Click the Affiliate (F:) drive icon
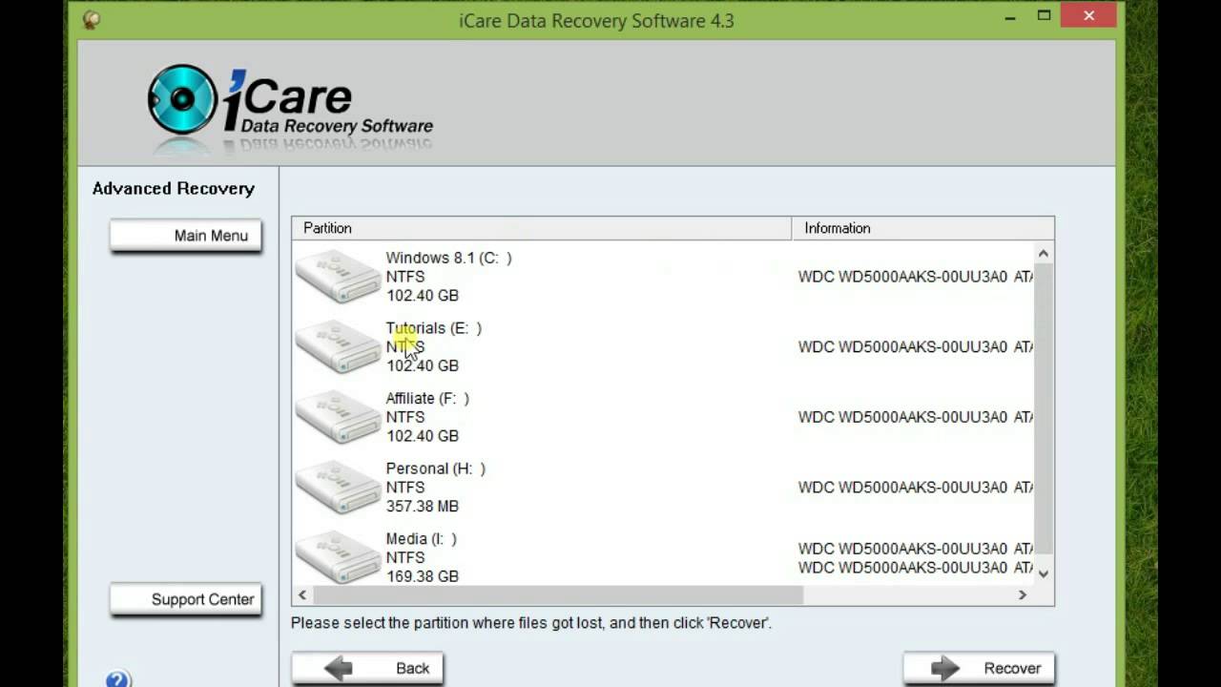This screenshot has width=1221, height=687. coord(338,417)
